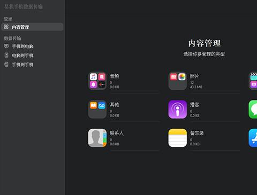Open the 音频 audio category icon
257x195 pixels.
coord(97,81)
